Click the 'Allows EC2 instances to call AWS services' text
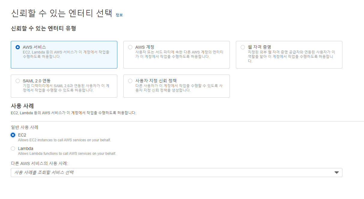Image resolution: width=364 pixels, height=199 pixels. click(64, 140)
